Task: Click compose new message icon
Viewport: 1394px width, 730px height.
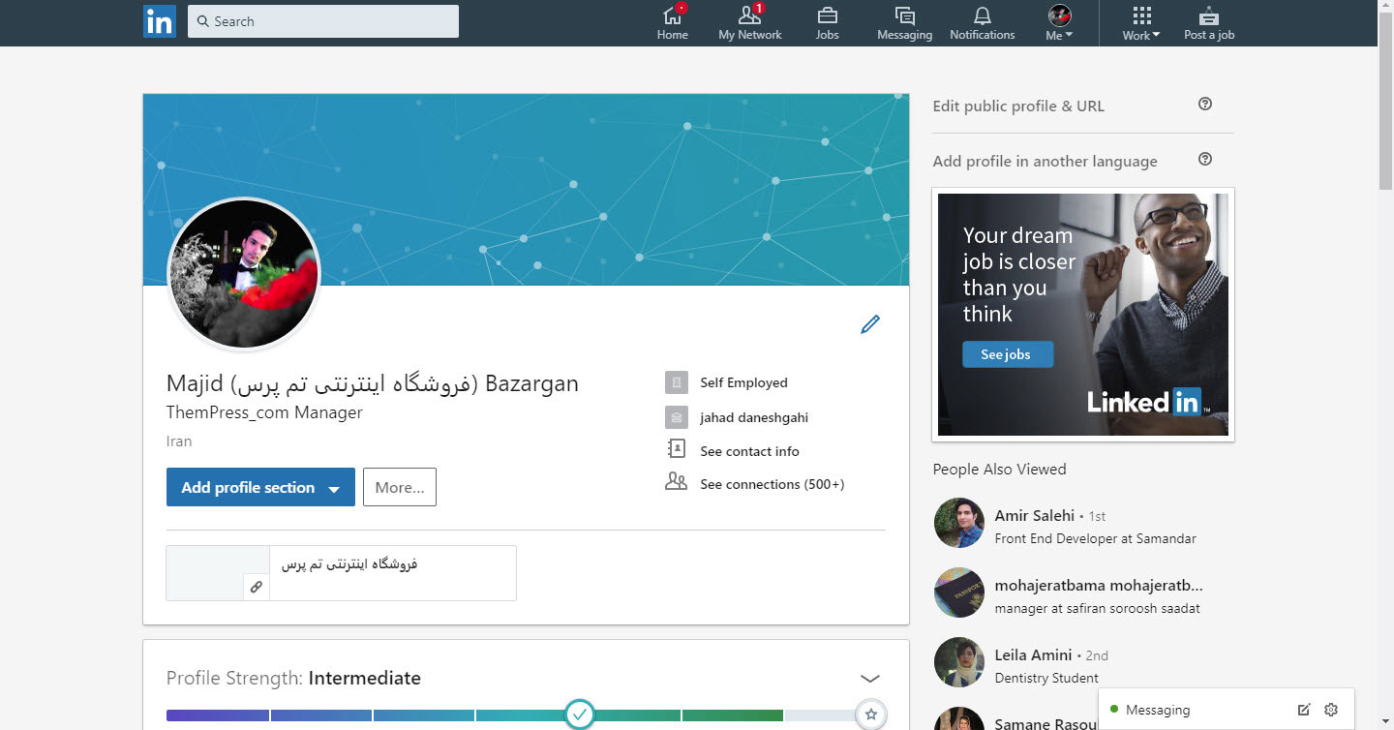Action: 1304,710
